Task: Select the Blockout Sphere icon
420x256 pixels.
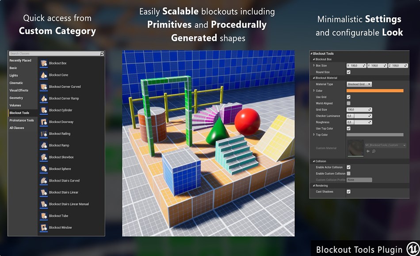Action: (x=44, y=169)
